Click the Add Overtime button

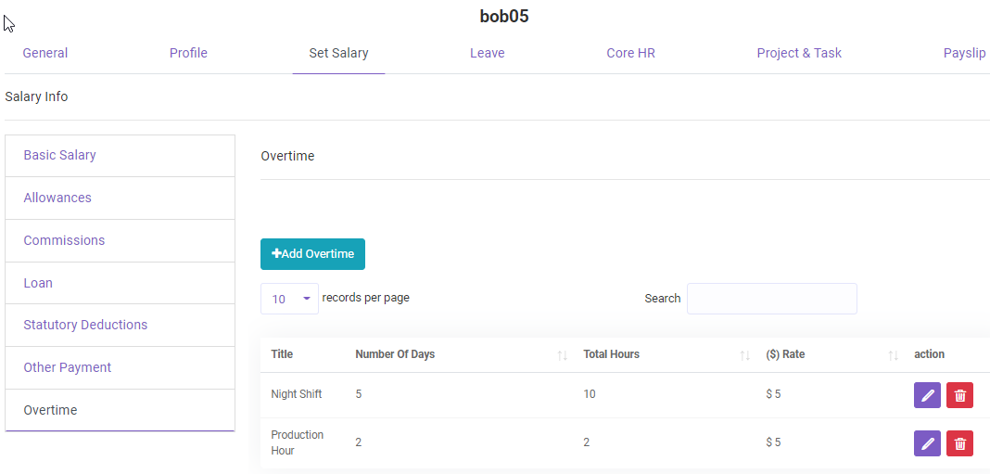(x=312, y=254)
